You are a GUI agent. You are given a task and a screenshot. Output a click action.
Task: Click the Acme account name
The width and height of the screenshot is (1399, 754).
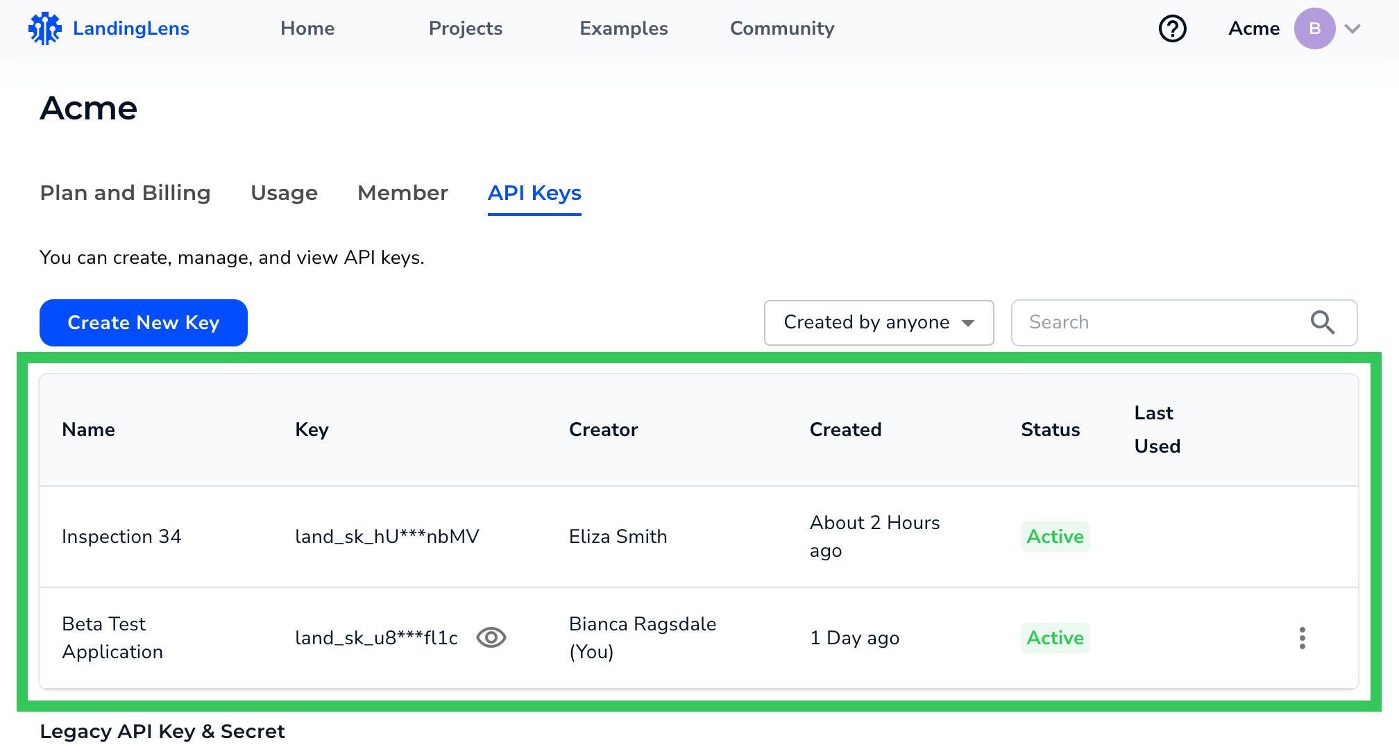1254,28
